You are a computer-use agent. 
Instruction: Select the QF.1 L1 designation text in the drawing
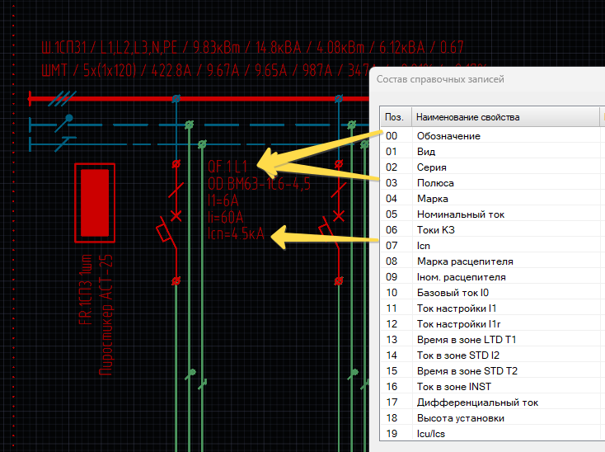(x=227, y=167)
